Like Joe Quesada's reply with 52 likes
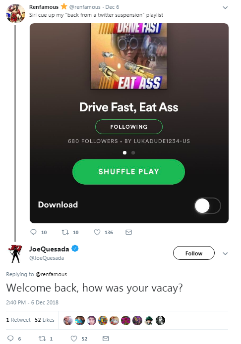Viewport: 241px width, 344px height. coord(74,338)
